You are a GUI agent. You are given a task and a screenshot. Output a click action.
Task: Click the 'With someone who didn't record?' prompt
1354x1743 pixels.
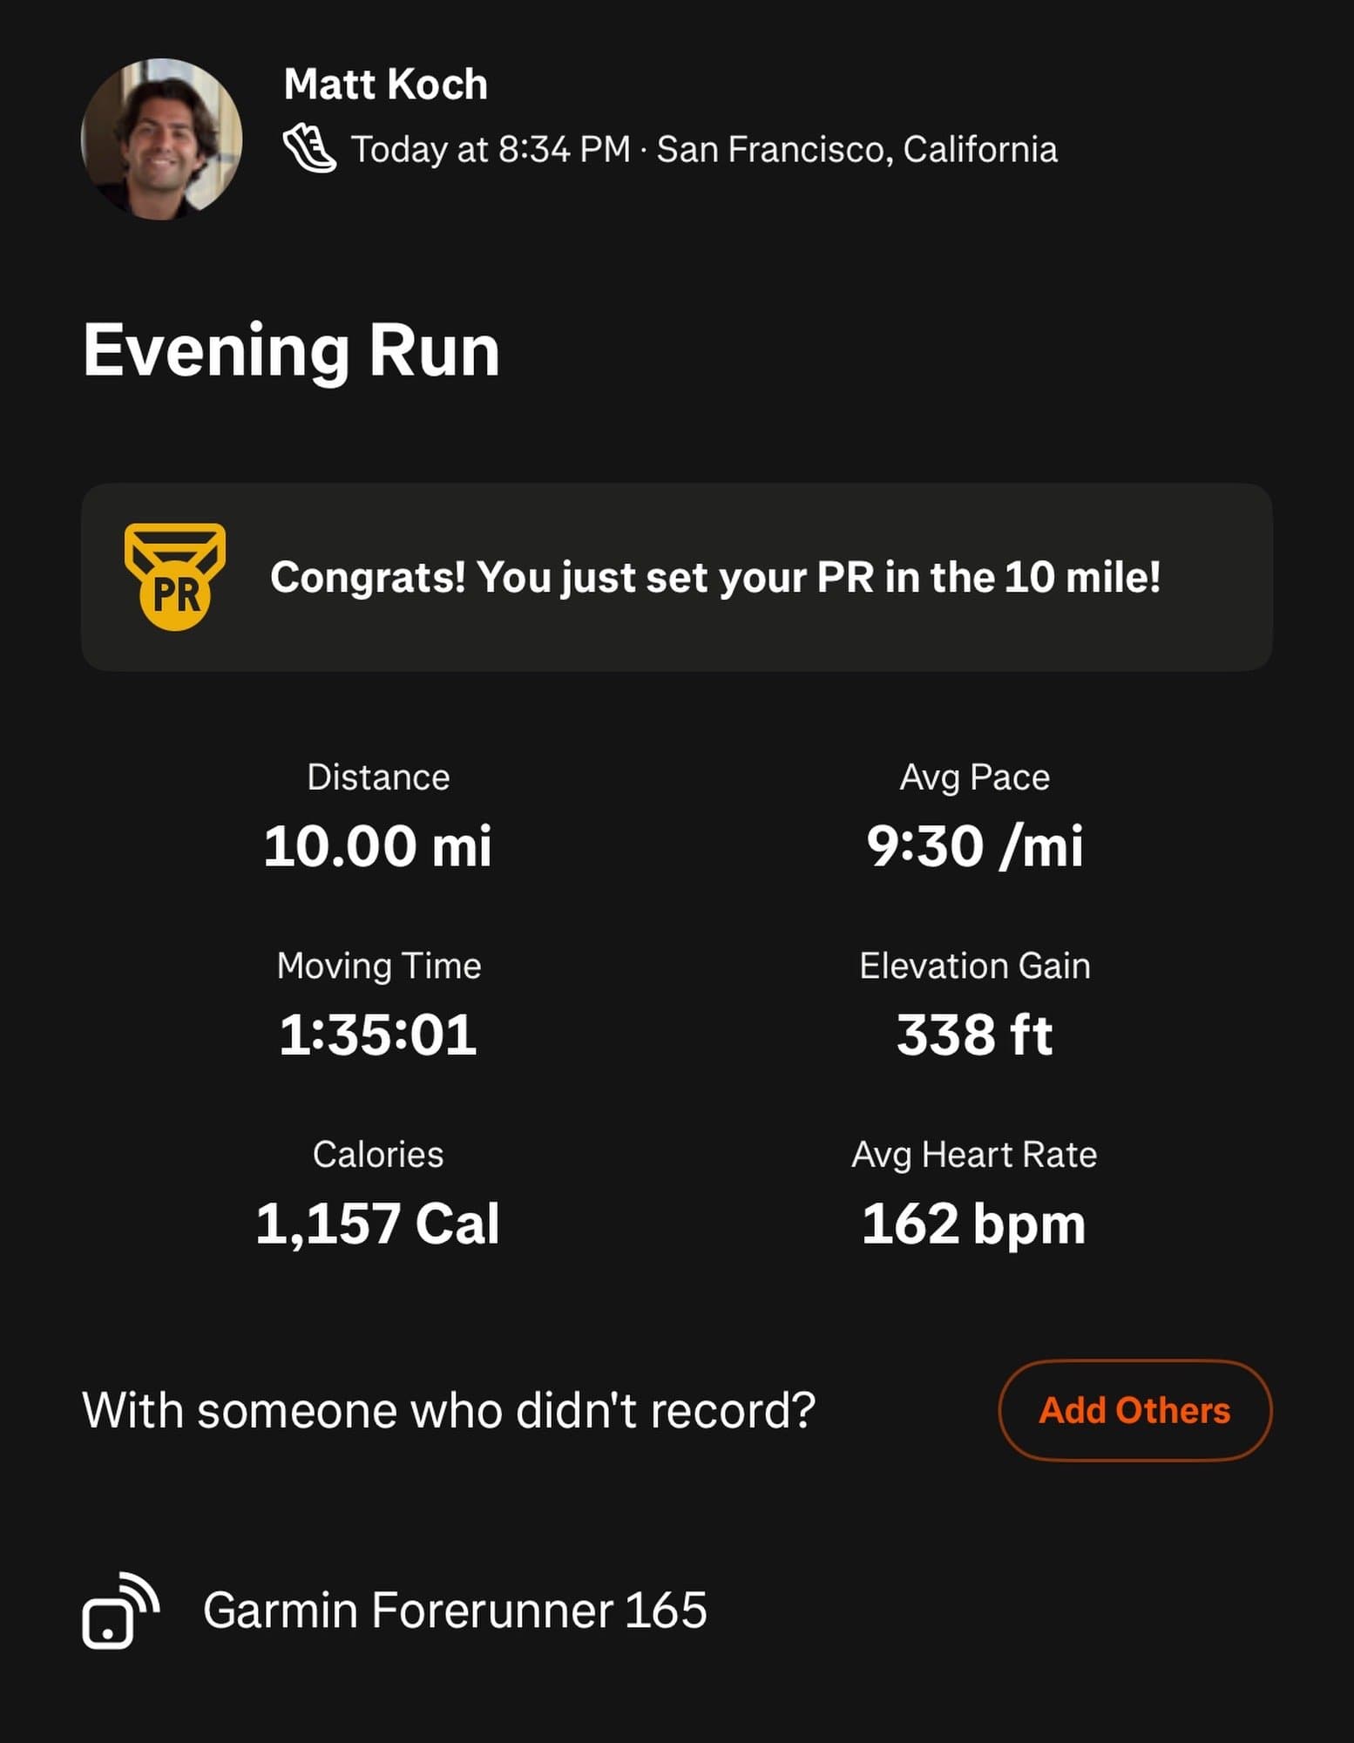449,1409
